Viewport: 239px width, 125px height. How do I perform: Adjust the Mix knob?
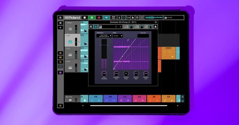151,27
